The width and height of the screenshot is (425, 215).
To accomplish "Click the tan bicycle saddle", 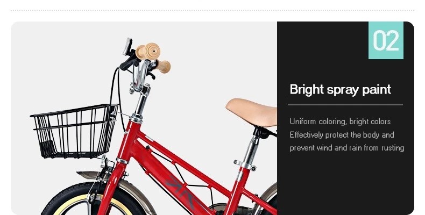I will click(251, 112).
